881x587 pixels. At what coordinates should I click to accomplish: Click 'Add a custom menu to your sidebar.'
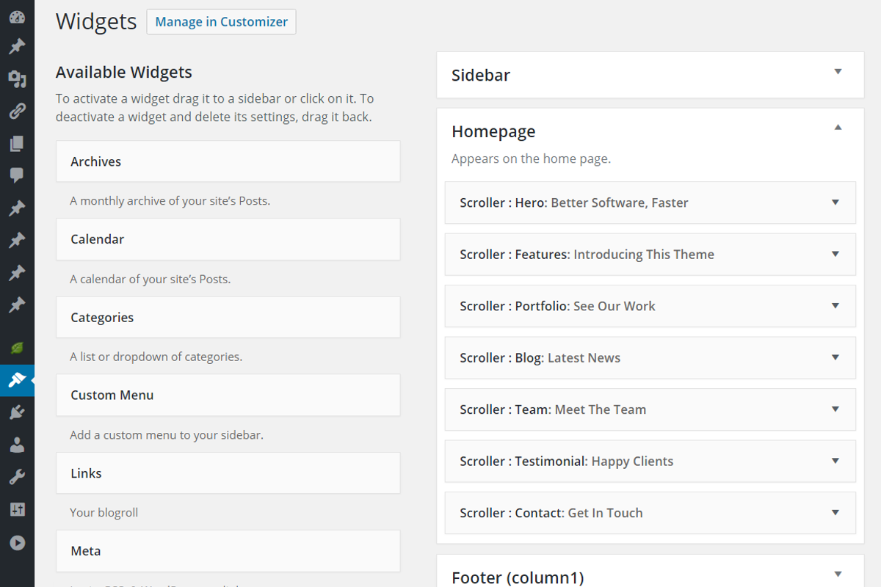[x=167, y=435]
